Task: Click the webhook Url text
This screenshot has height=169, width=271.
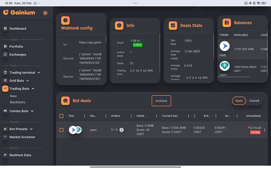Action: pyautogui.click(x=90, y=42)
